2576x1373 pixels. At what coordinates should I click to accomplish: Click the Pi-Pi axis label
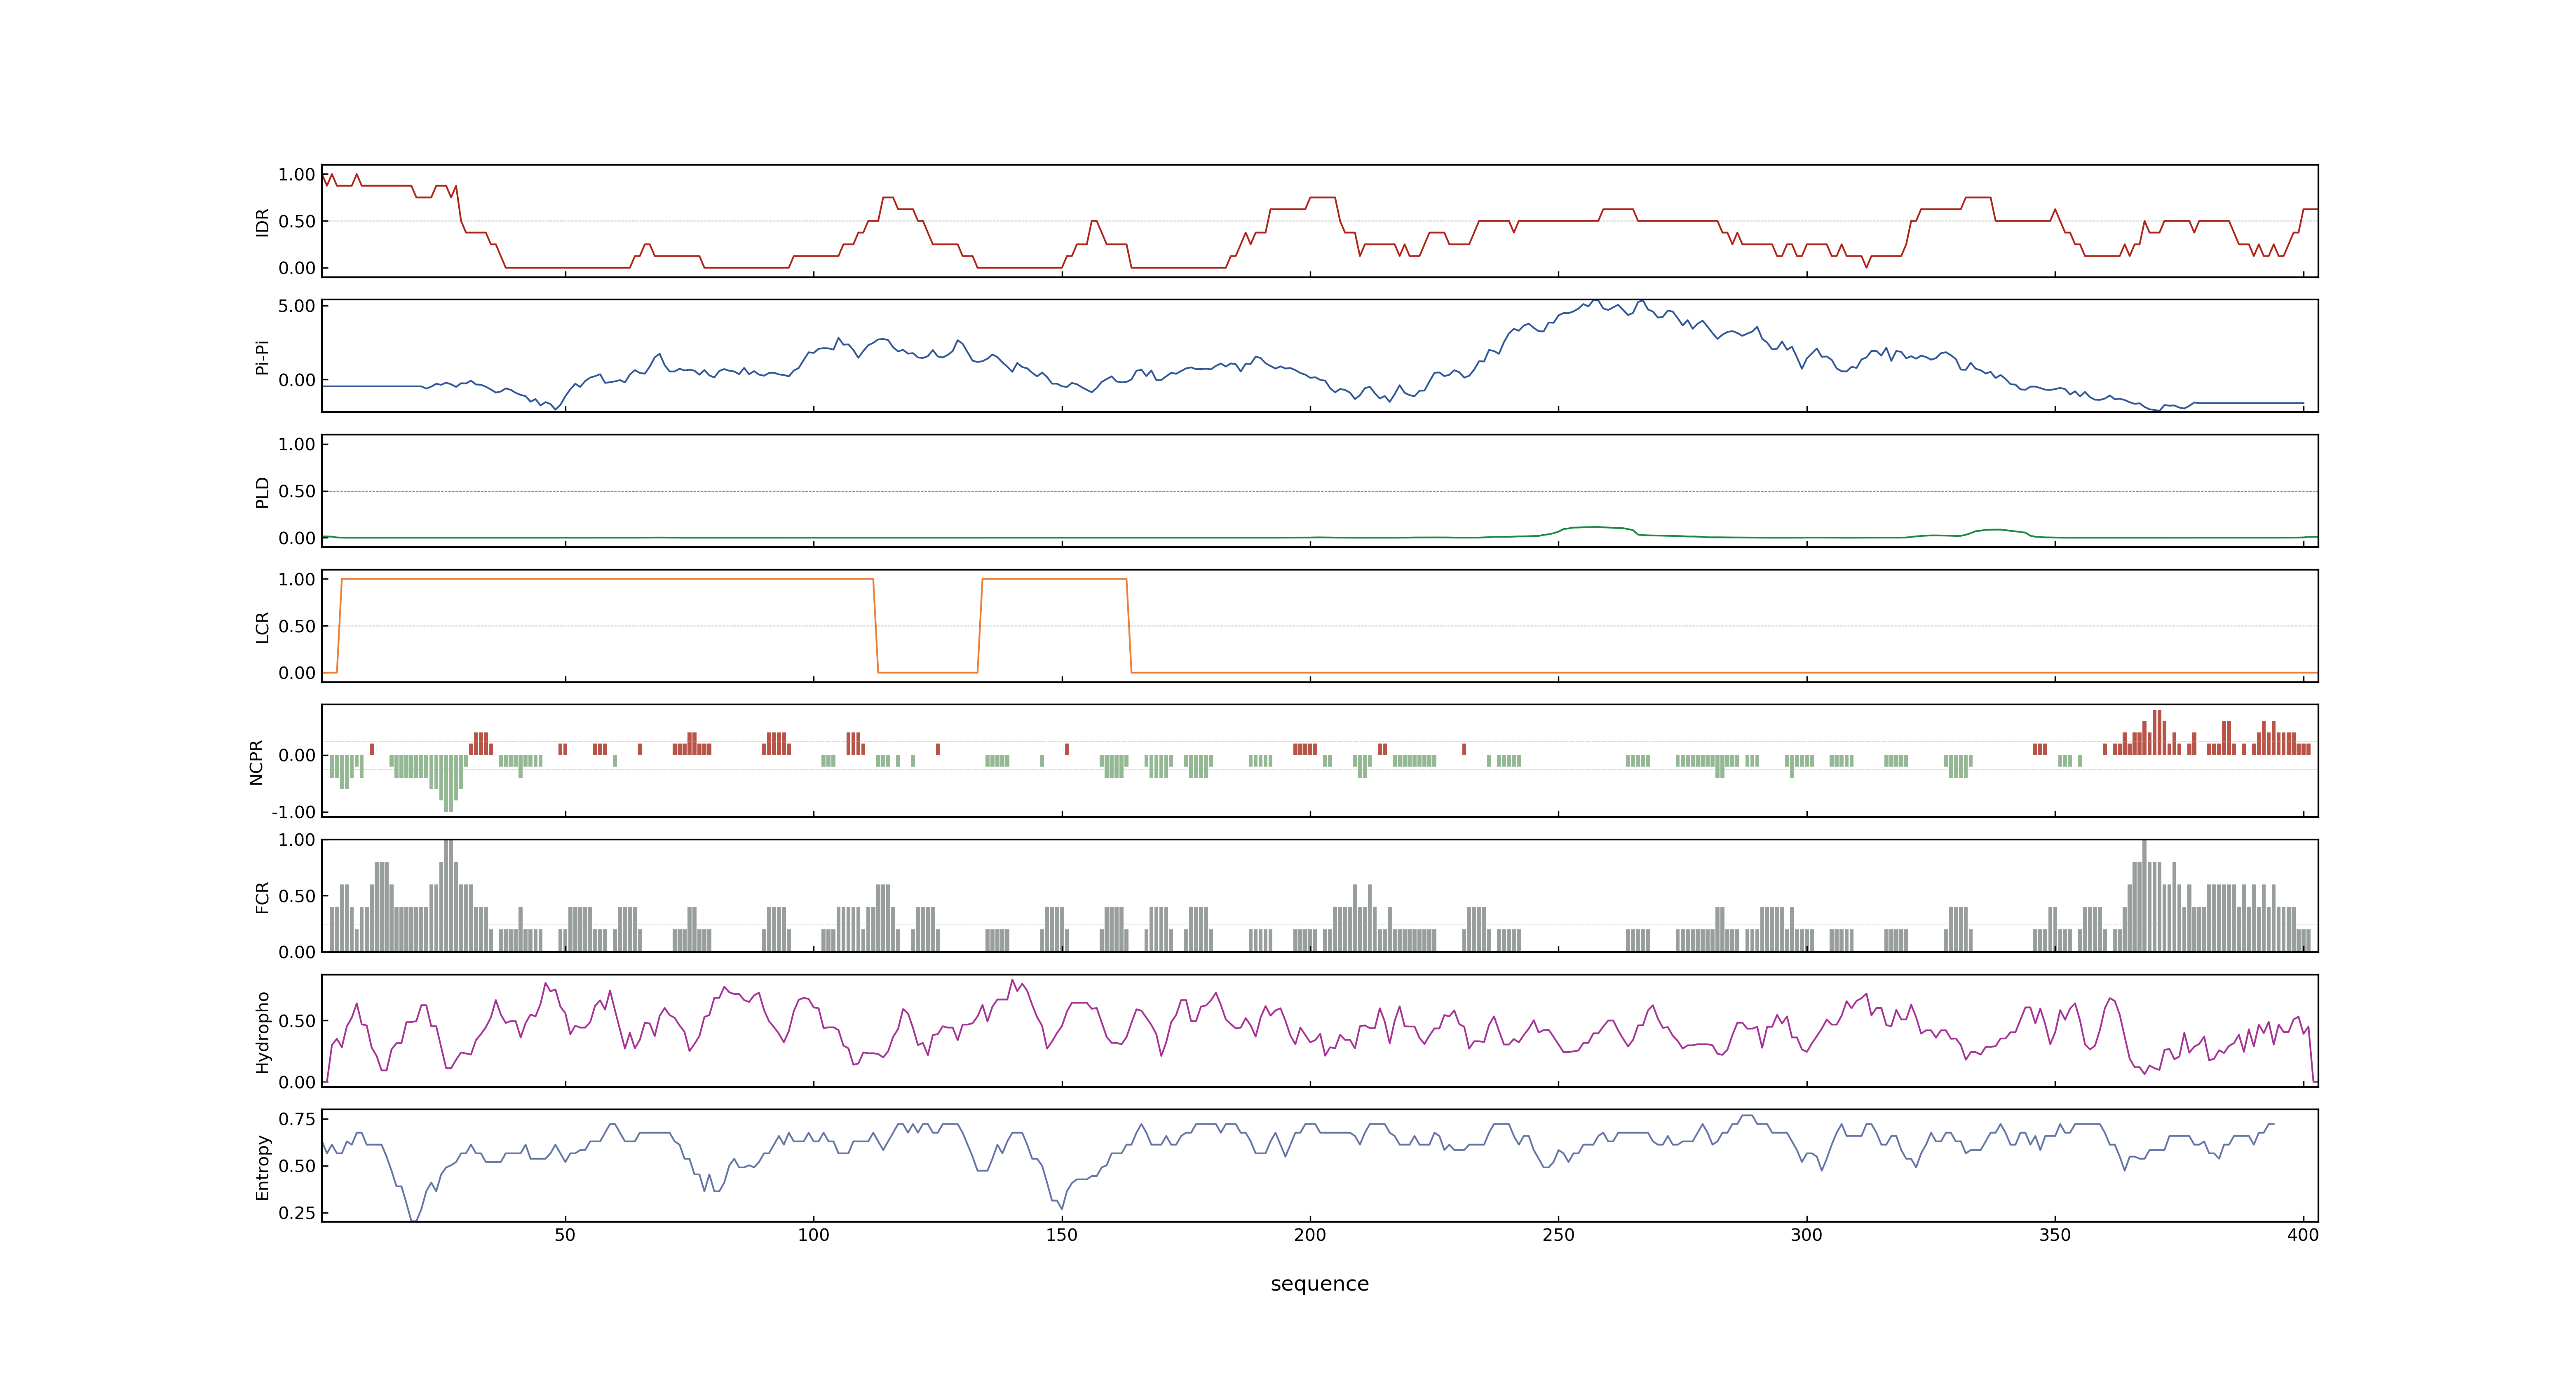[x=263, y=357]
